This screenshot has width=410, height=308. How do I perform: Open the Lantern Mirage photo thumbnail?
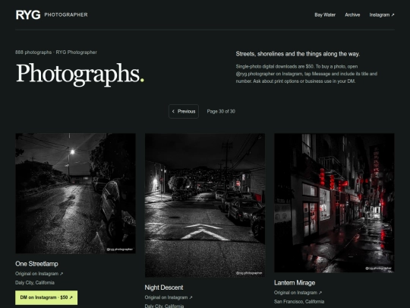[334, 203]
